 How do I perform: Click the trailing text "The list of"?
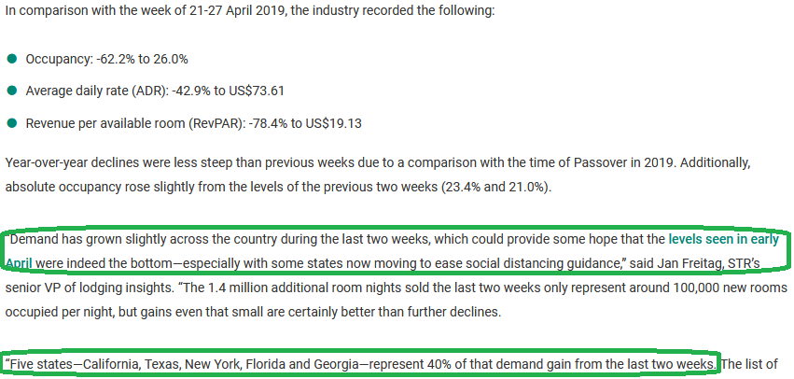click(749, 364)
